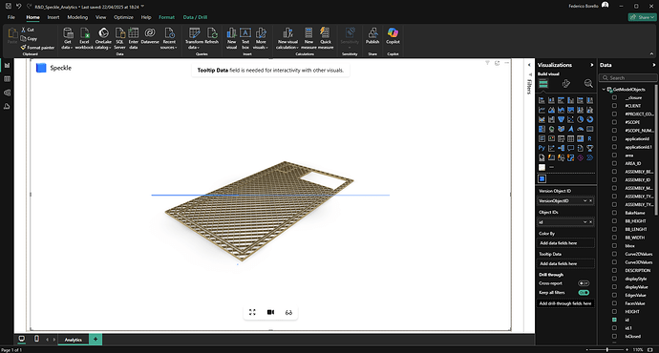The height and width of the screenshot is (353, 659).
Task: Select the R script visual icon
Action: [x=589, y=138]
